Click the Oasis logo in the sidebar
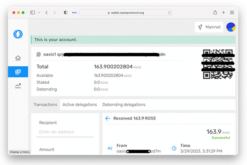 (x=18, y=34)
